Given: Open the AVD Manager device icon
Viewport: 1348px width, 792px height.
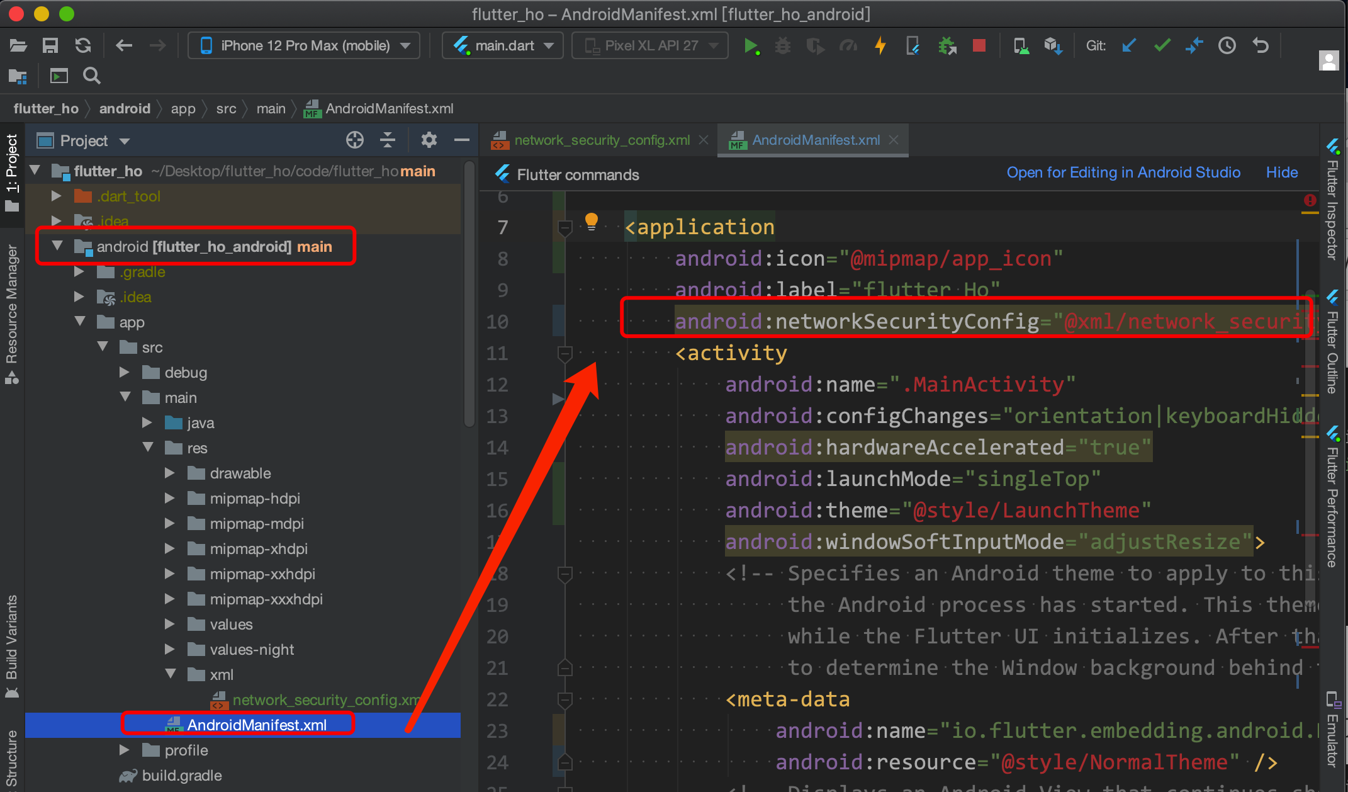Looking at the screenshot, I should (x=1021, y=46).
